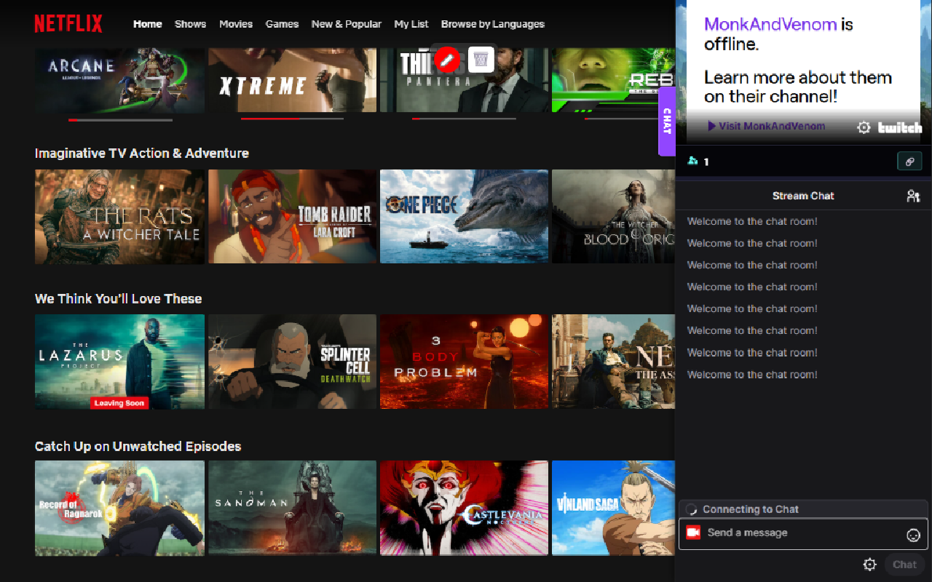Image resolution: width=932 pixels, height=582 pixels.
Task: Click the red camera icon in chat input
Action: click(693, 533)
